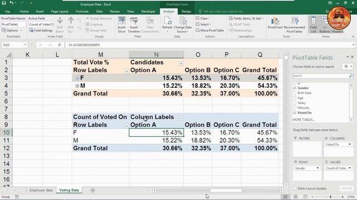357x200 pixels.
Task: Click the Insert Function fx icon
Action: pyautogui.click(x=60, y=45)
